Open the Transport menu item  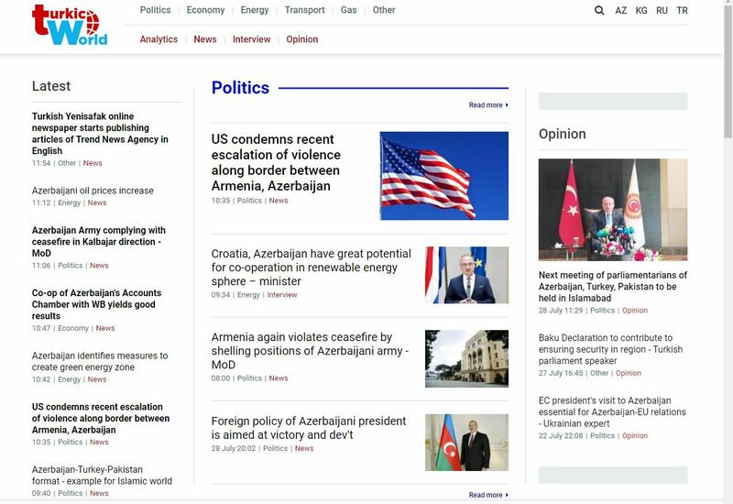[305, 10]
